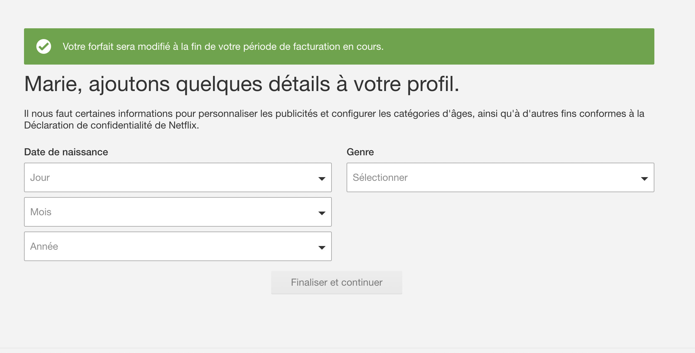Click the 'Genre' field label
The height and width of the screenshot is (353, 695).
tap(360, 152)
